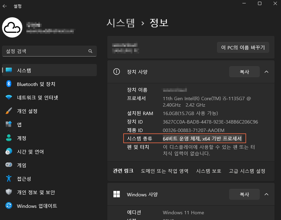The height and width of the screenshot is (220, 281).
Task: Focus the 설정 검색 search box
Action: click(x=49, y=51)
